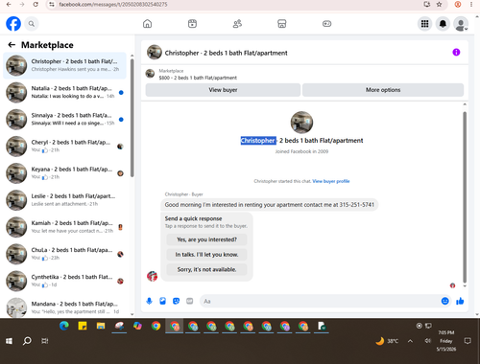Image resolution: width=480 pixels, height=364 pixels.
Task: Open the Windows notification center
Action: (x=468, y=341)
